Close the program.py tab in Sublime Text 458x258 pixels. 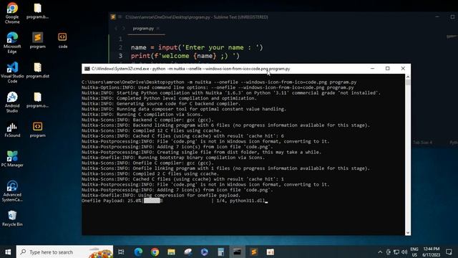pyautogui.click(x=158, y=29)
